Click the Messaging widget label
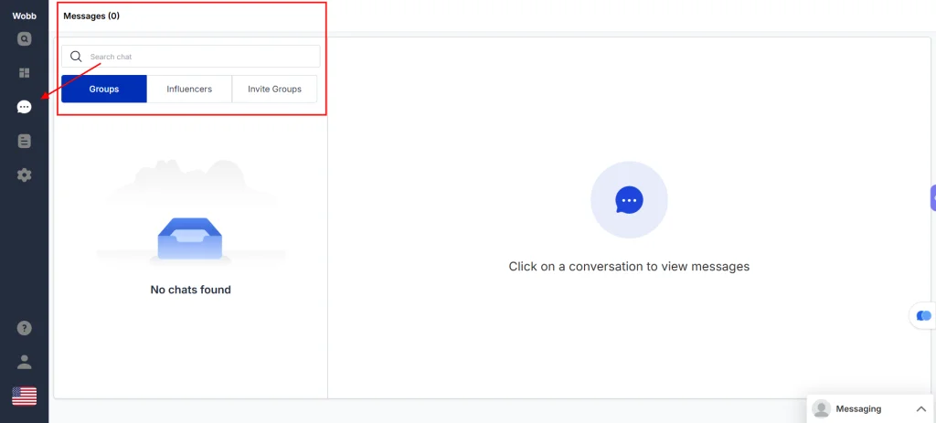The height and width of the screenshot is (423, 936). point(859,409)
